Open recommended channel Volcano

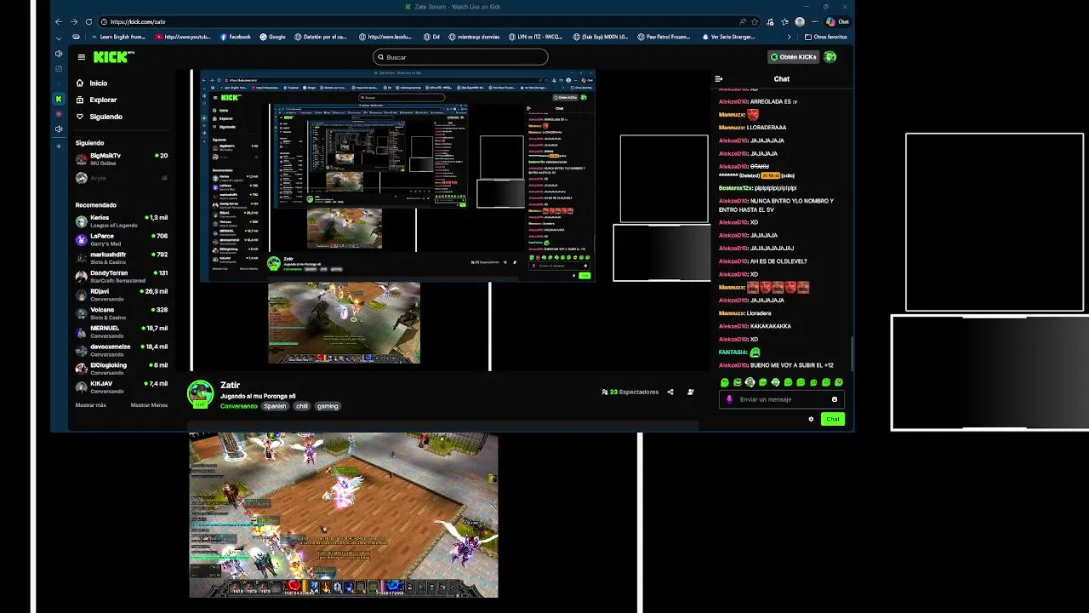[x=121, y=313]
